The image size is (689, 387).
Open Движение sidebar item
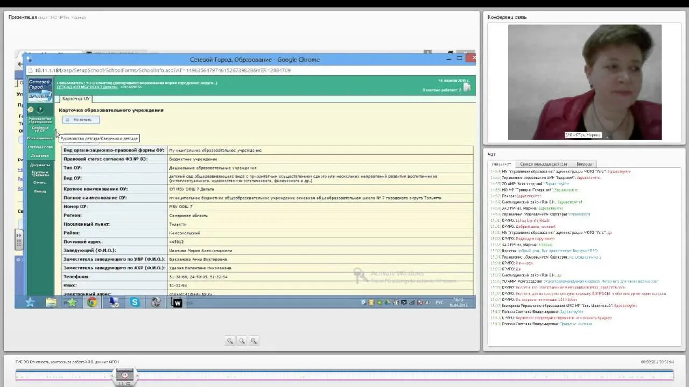pyautogui.click(x=40, y=155)
